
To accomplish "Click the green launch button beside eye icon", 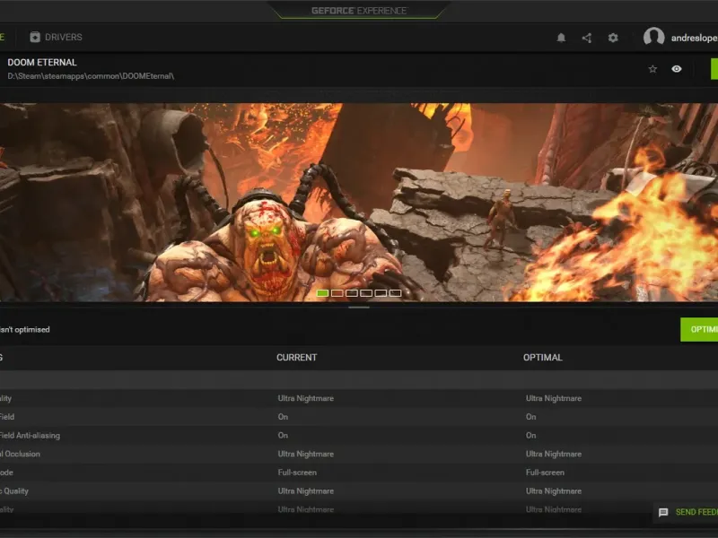I will pyautogui.click(x=714, y=69).
